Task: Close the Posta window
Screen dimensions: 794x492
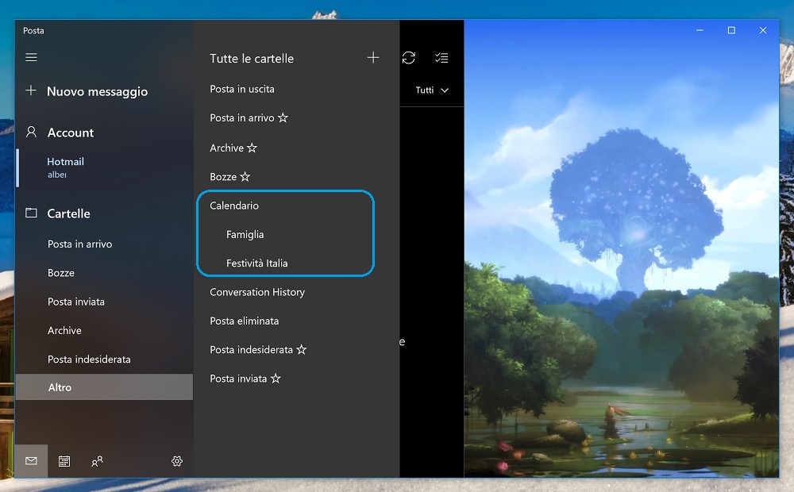Action: pos(762,30)
